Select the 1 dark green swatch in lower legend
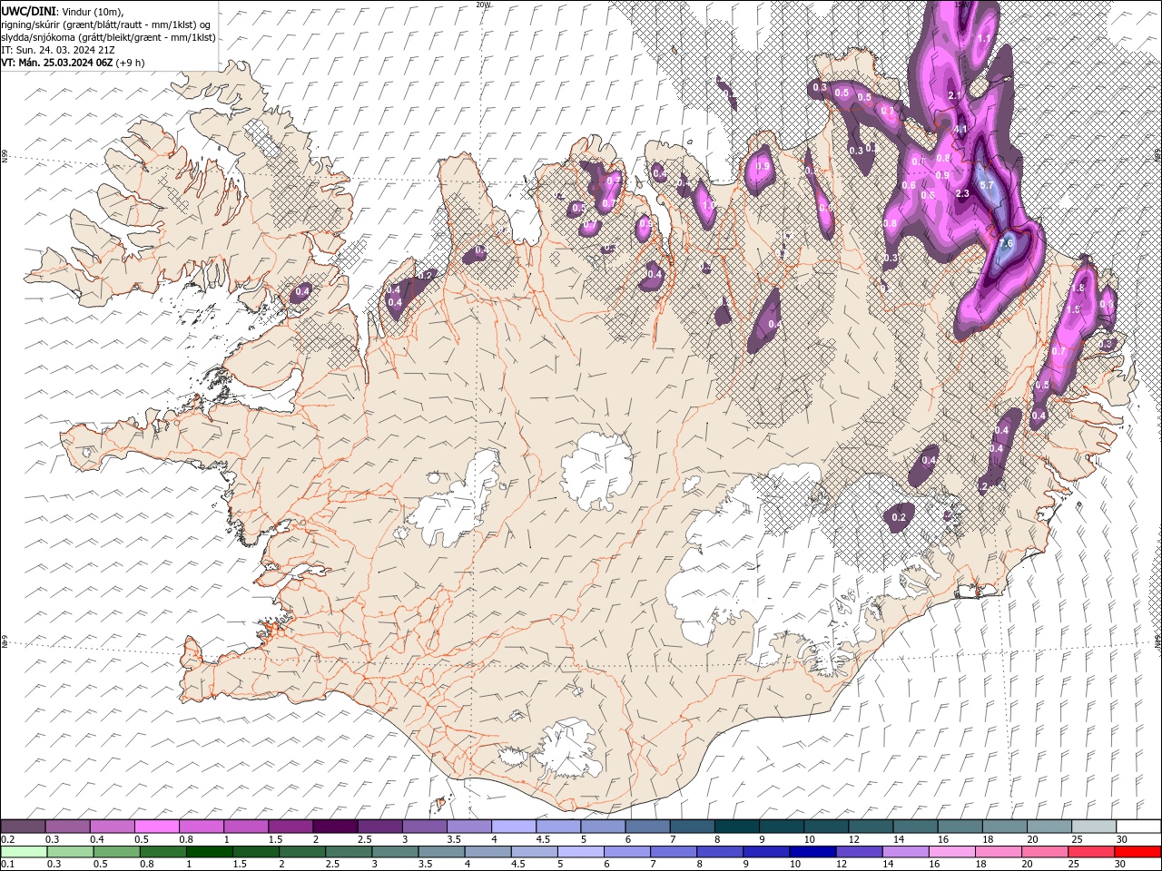 pos(209,852)
